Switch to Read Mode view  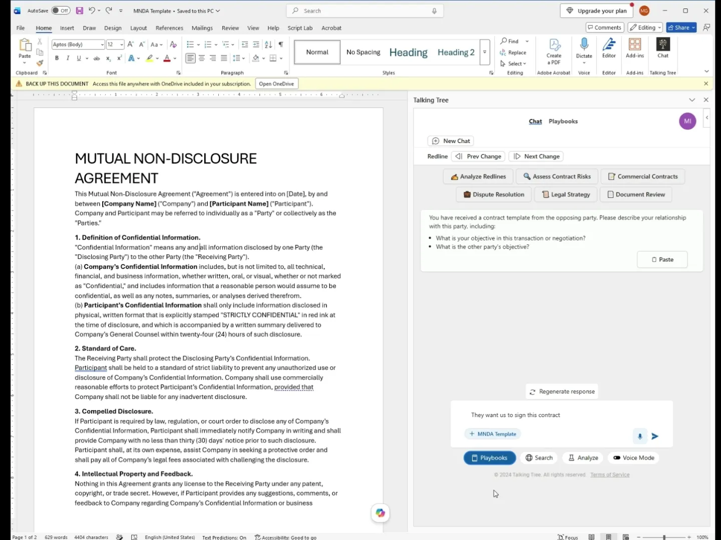click(591, 537)
